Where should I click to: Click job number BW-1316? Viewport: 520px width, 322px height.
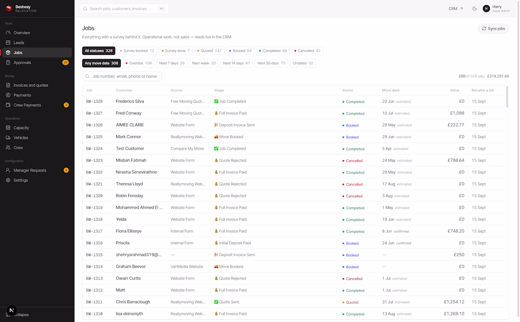click(95, 243)
